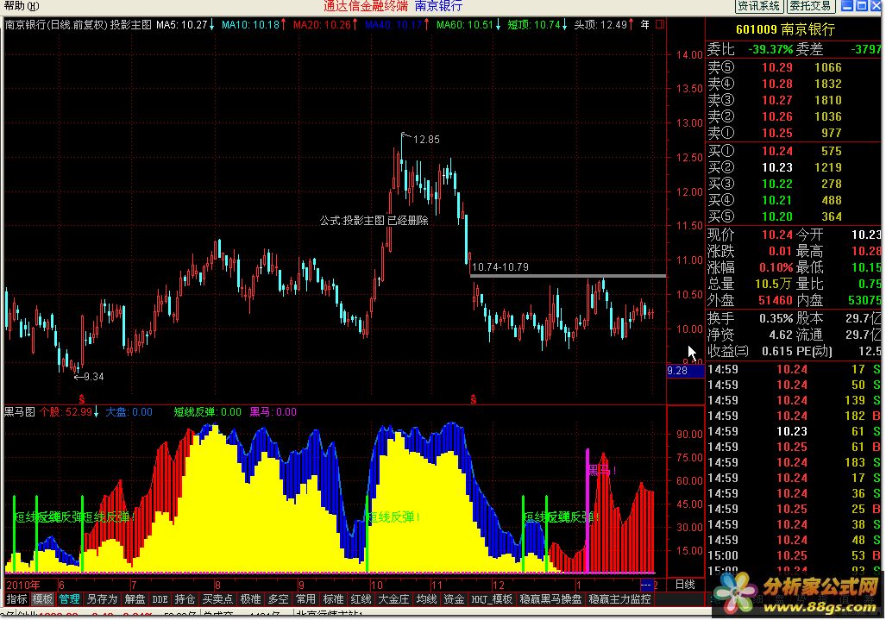886x620 pixels.
Task: Minimize the 通达信 window
Action: [x=847, y=6]
